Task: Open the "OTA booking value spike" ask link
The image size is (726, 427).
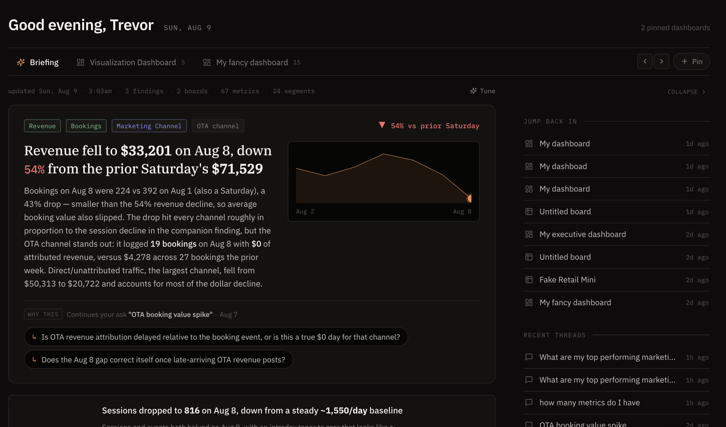Action: 170,315
